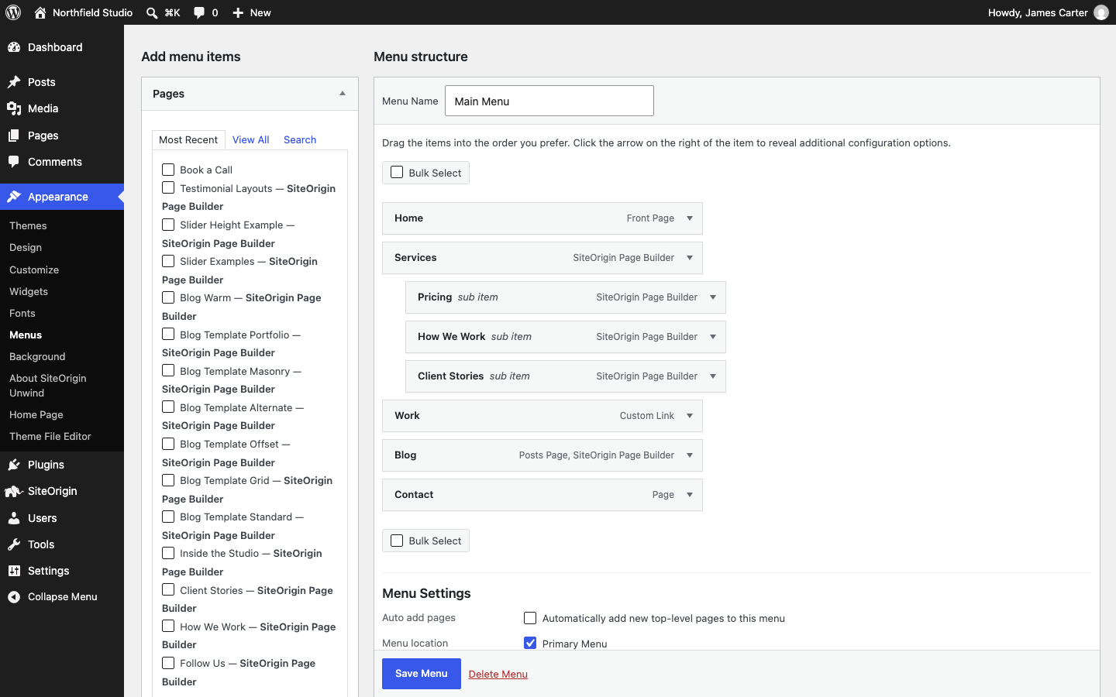Check the Book a Call page checkbox

click(168, 169)
